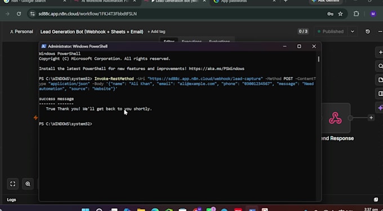This screenshot has height=211, width=383.
Task: Open the search nodes icon in right sidebar
Action: click(x=380, y=66)
